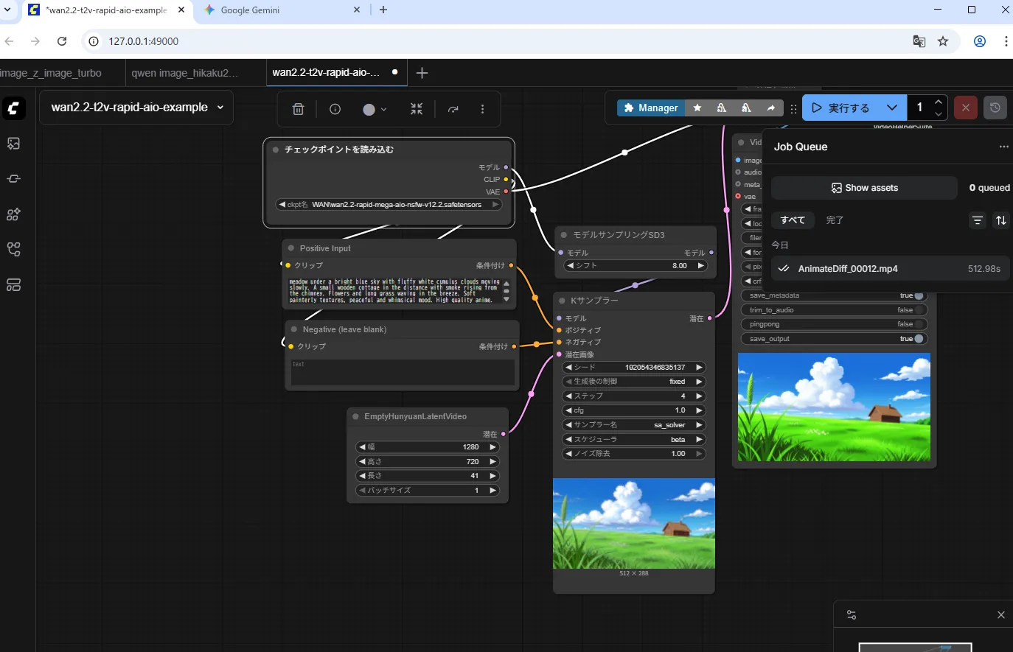
Task: Click the Show assets button
Action: click(864, 188)
